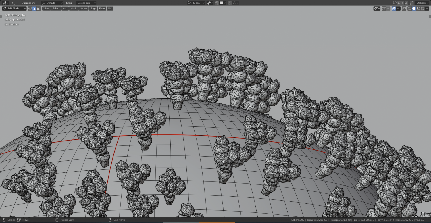
Task: Switch to vertex select mode
Action: click(x=30, y=9)
